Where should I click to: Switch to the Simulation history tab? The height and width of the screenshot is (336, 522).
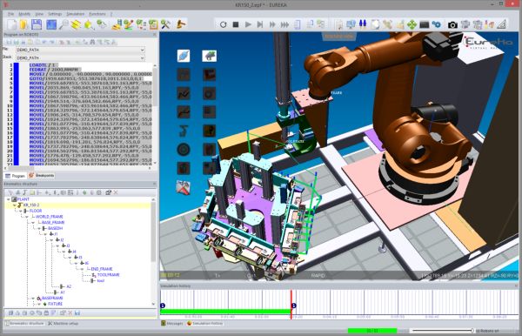coord(204,323)
